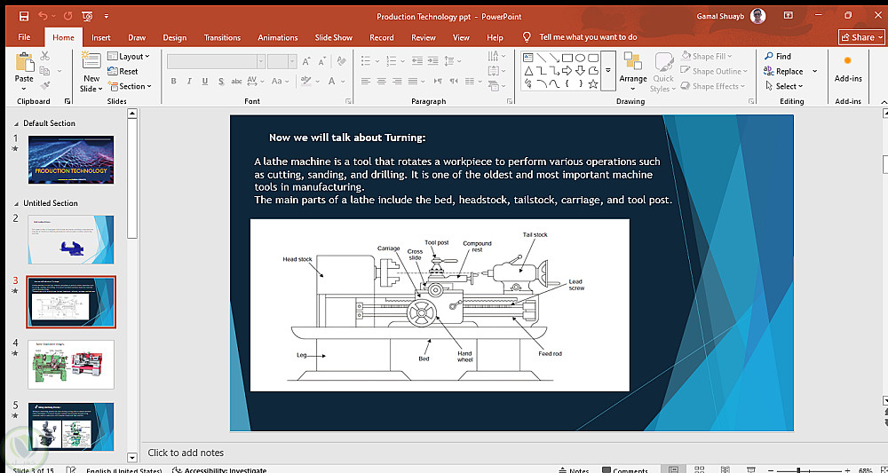
Task: Click the New Slide icon
Action: [91, 61]
